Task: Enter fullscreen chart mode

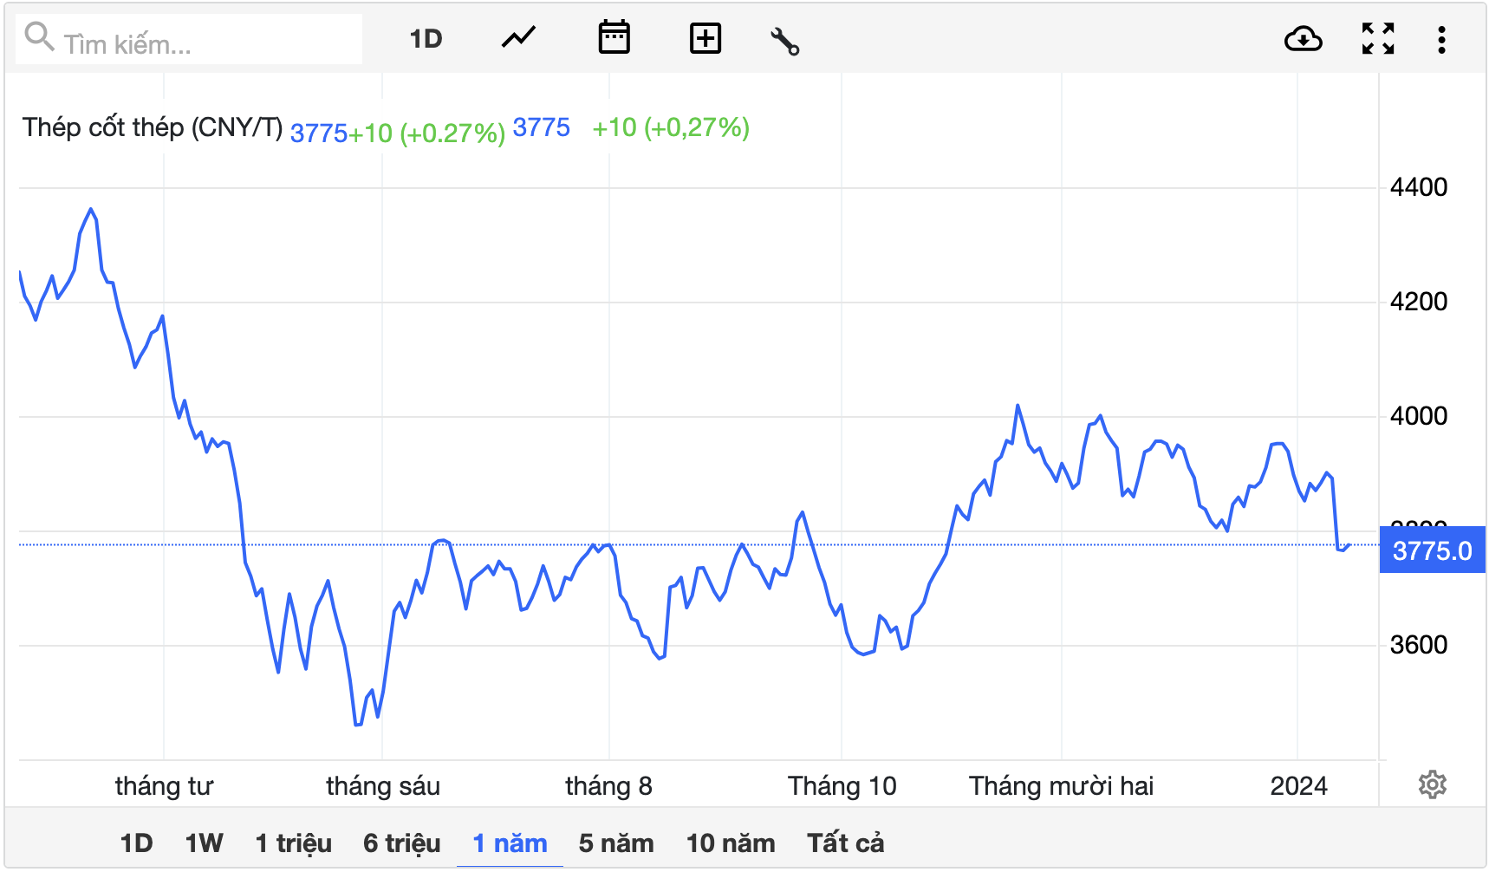Action: tap(1377, 39)
